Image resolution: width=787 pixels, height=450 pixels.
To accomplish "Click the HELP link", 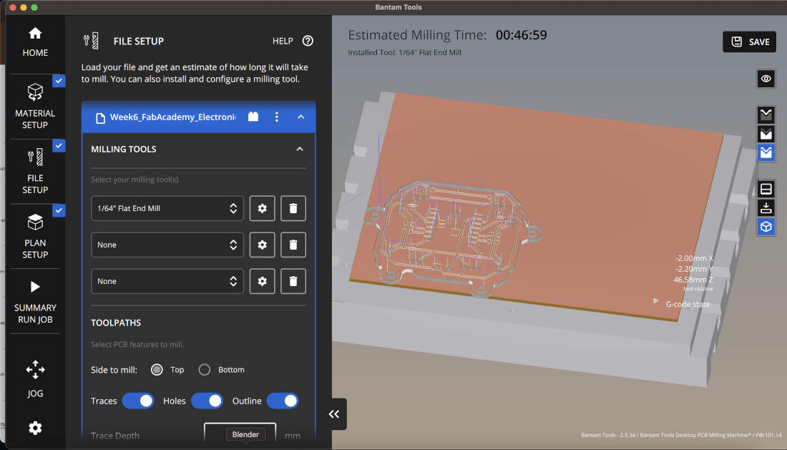I will tap(283, 41).
